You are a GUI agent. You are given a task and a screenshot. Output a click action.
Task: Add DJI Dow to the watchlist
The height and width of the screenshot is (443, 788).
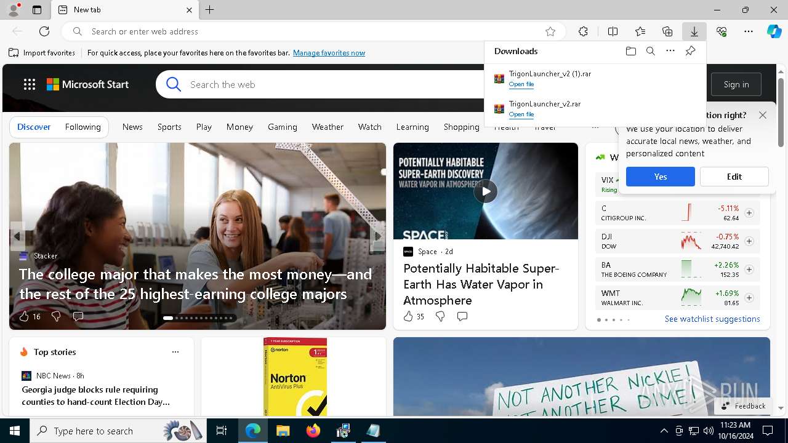[749, 241]
